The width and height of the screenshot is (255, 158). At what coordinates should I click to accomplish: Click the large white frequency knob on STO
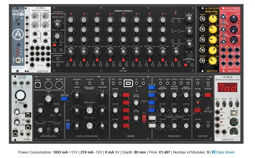20,95
